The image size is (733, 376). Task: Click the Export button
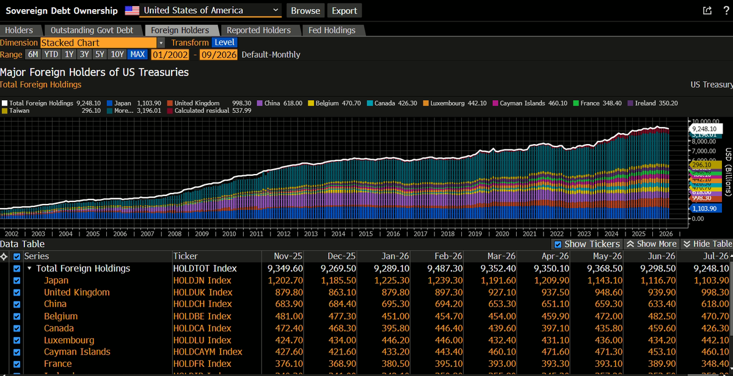(x=345, y=10)
